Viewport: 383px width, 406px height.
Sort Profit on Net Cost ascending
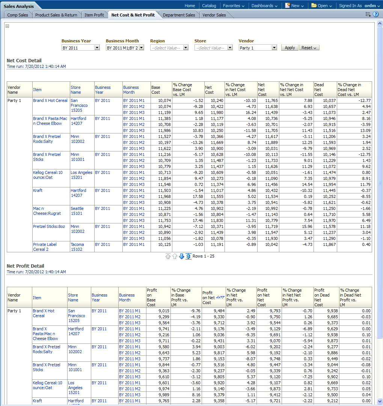(x=219, y=297)
